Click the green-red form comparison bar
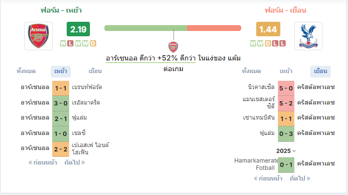The image size is (348, 195). (173, 28)
